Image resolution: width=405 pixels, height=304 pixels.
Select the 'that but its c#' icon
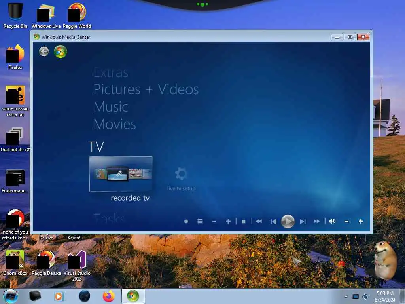(x=15, y=140)
